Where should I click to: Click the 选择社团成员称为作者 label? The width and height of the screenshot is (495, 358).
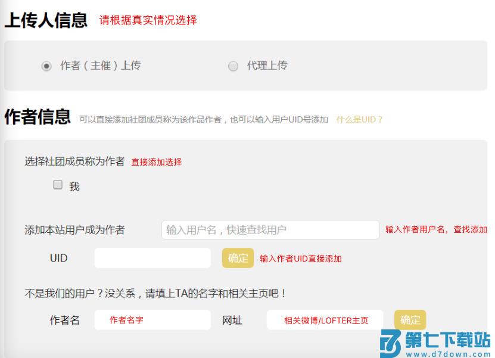tap(74, 161)
